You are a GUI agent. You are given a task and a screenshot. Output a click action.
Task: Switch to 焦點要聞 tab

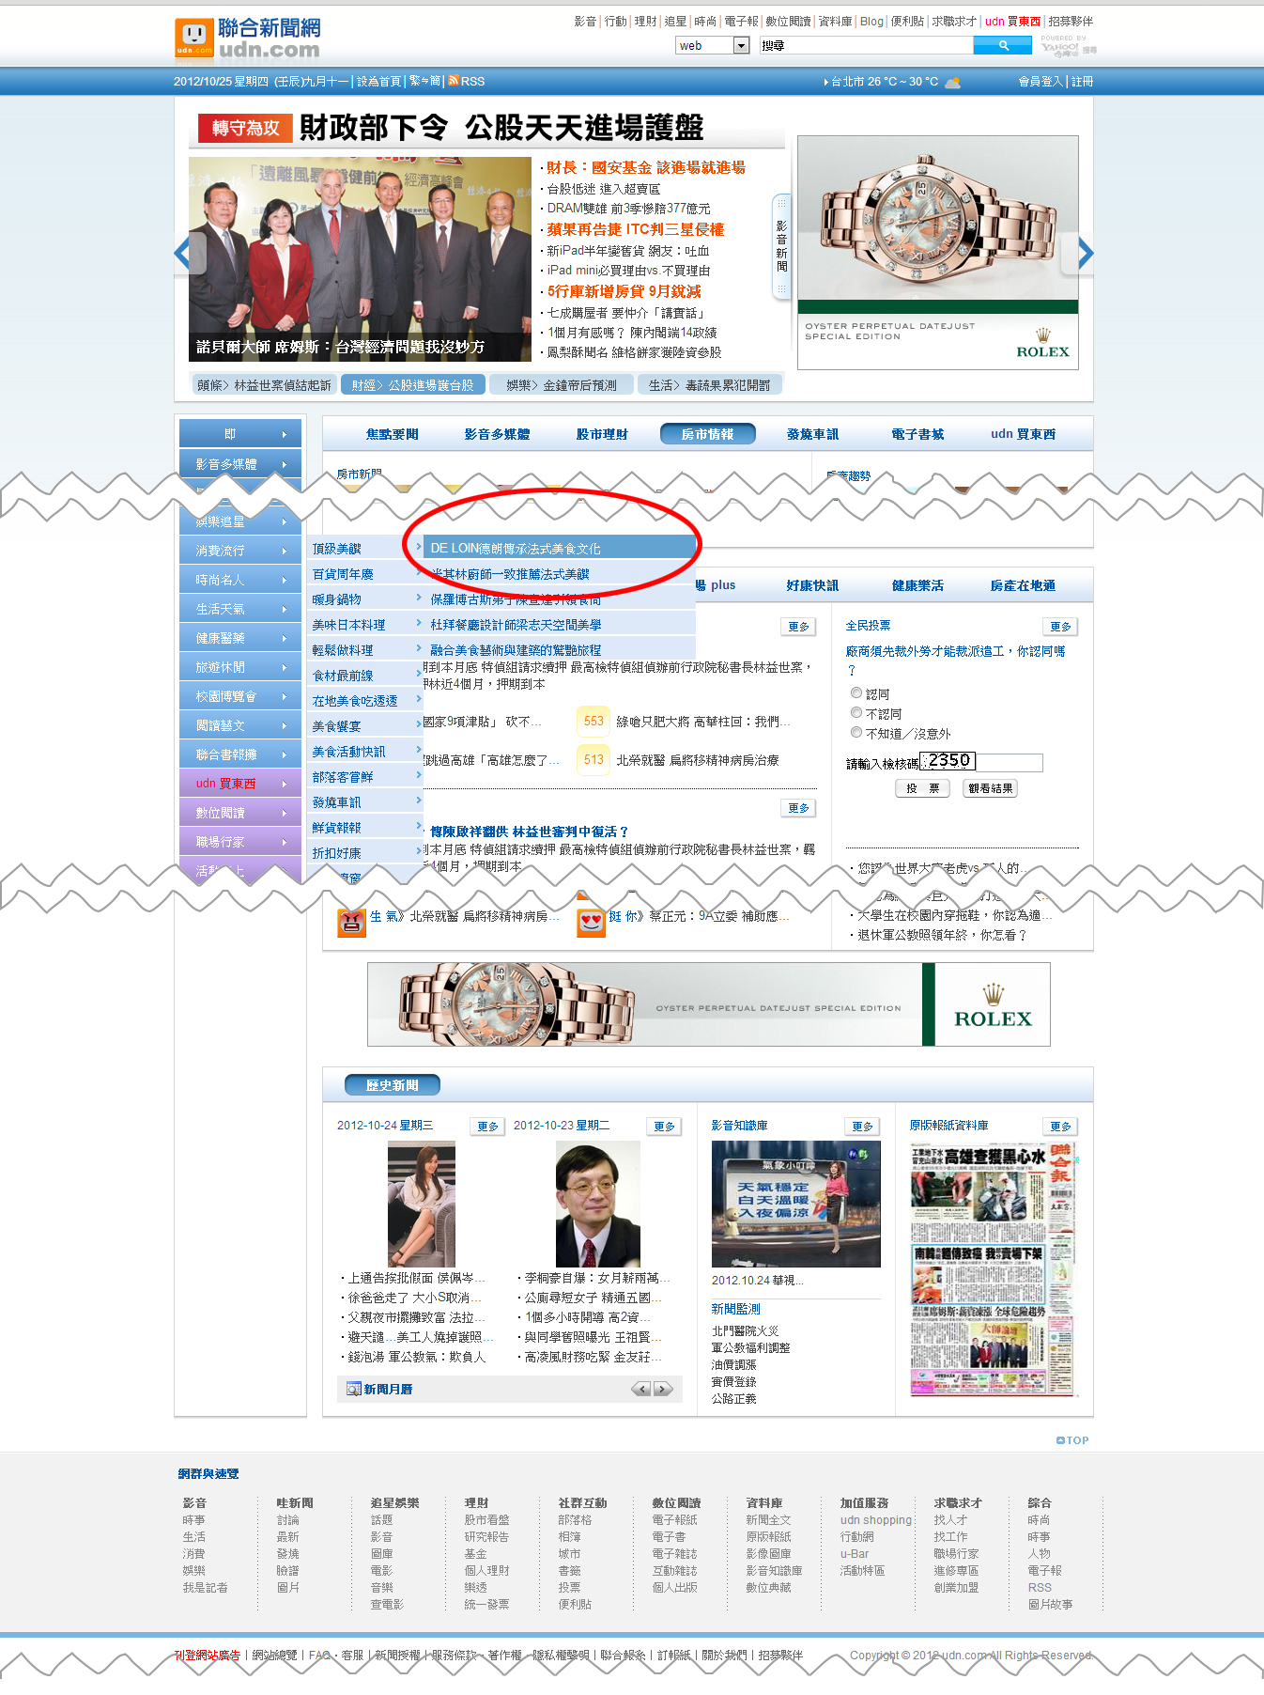pos(392,433)
